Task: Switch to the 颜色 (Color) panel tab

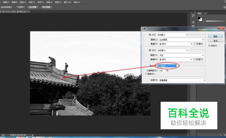Action: coord(199,13)
